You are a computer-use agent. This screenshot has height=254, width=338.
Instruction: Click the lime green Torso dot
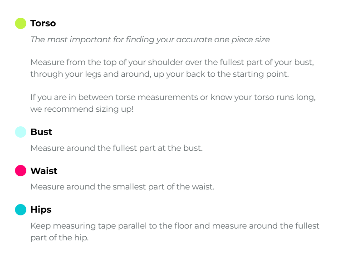point(21,23)
